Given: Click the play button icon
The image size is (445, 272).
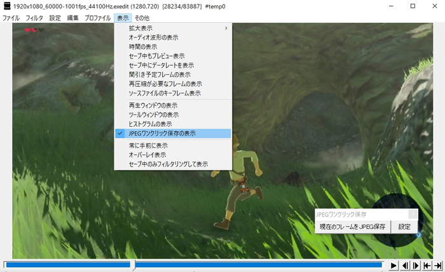Looking at the screenshot, I should [x=394, y=266].
